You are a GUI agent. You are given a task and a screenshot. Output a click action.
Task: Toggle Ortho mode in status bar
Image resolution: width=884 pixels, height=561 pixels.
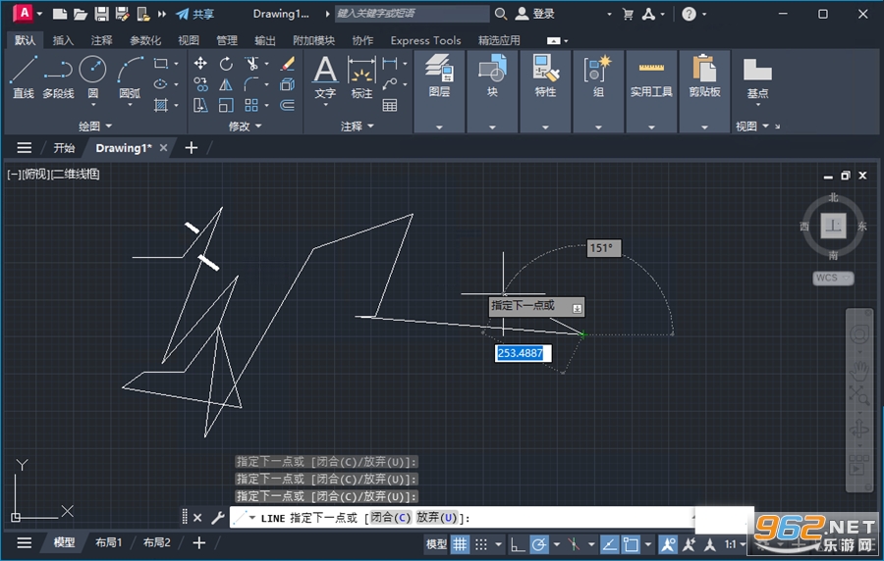(518, 544)
